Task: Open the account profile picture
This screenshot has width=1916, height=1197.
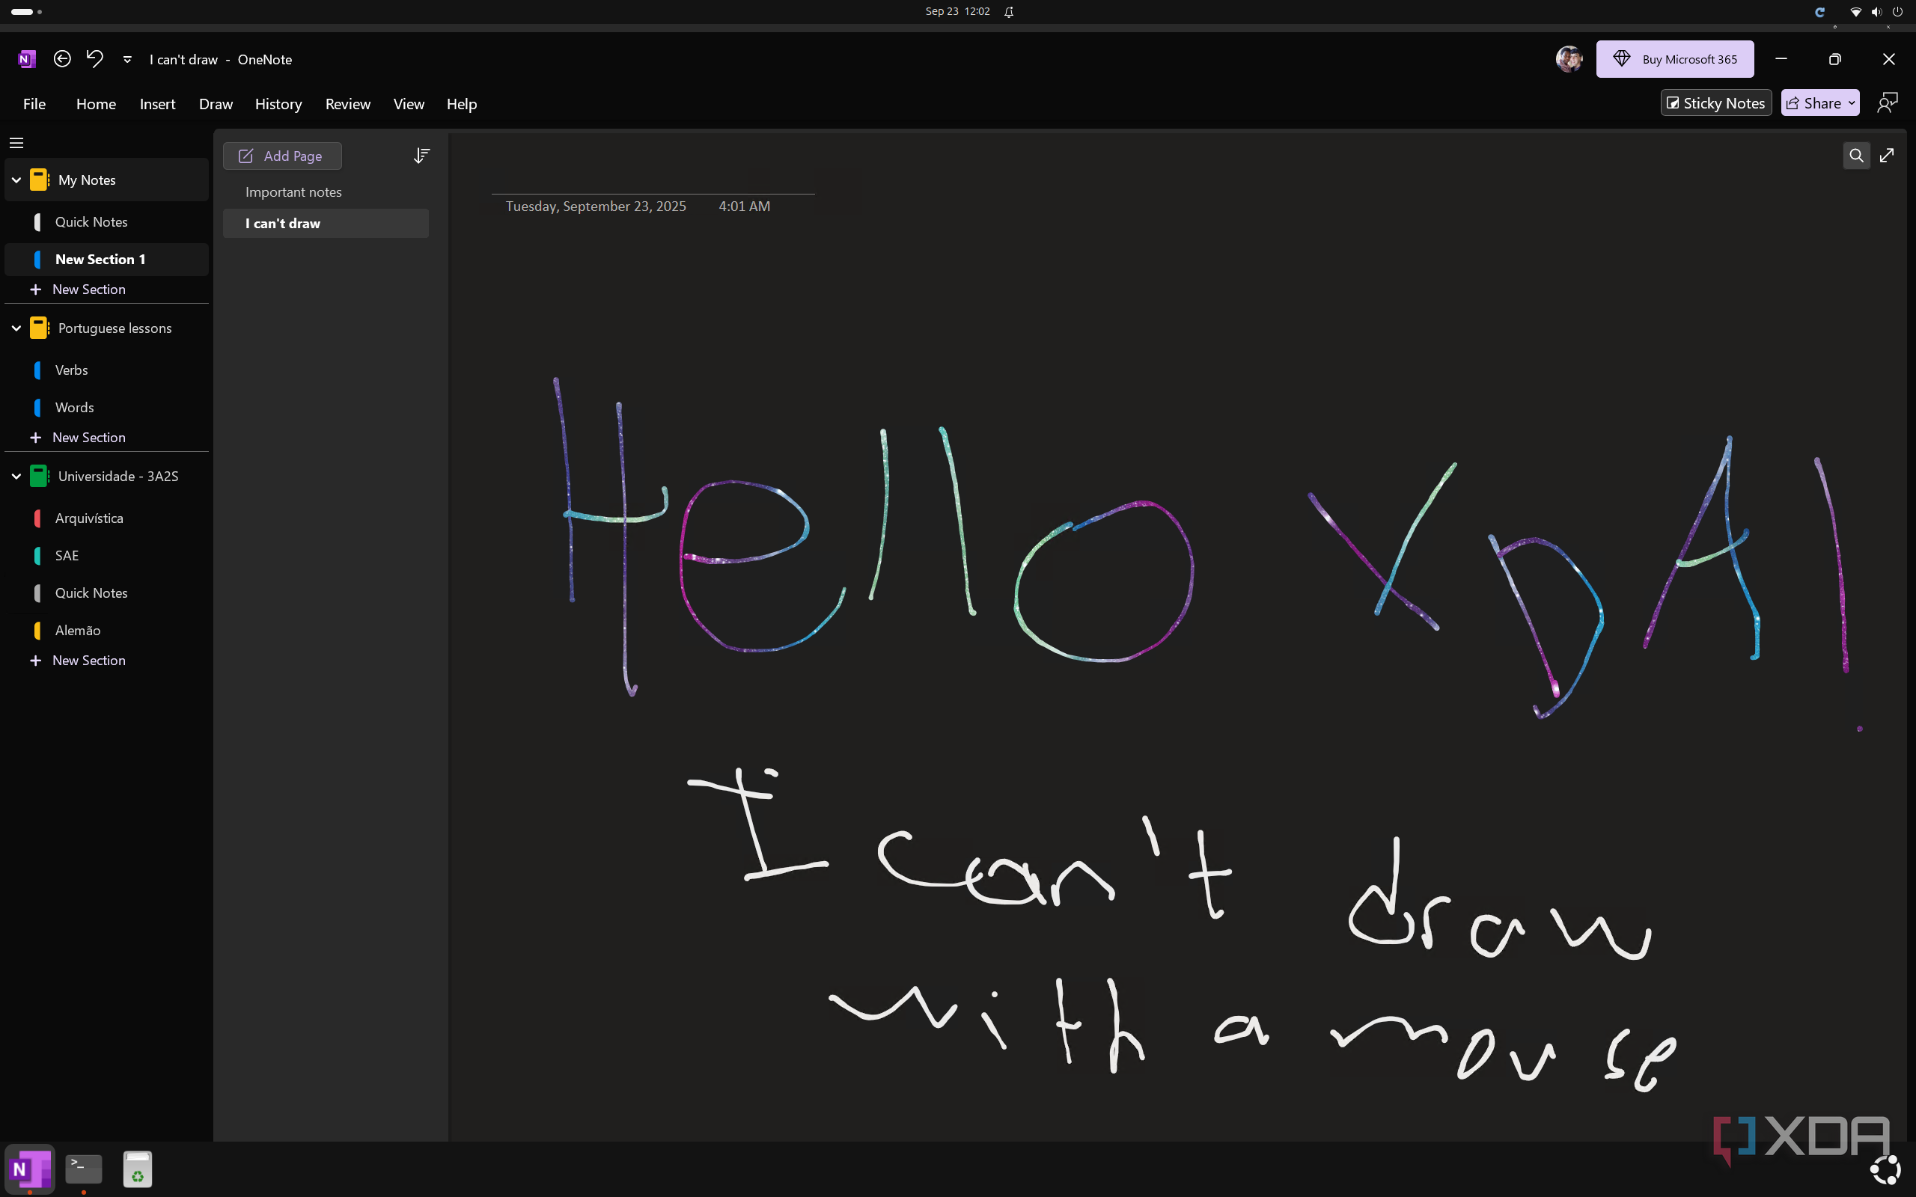Action: coord(1568,58)
